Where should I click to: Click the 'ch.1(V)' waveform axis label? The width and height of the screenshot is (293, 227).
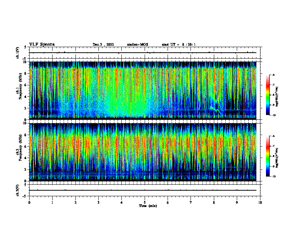(x=17, y=53)
